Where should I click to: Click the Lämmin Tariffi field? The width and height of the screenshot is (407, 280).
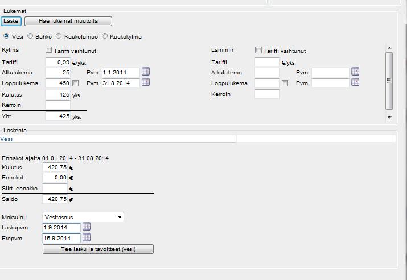[x=267, y=62]
